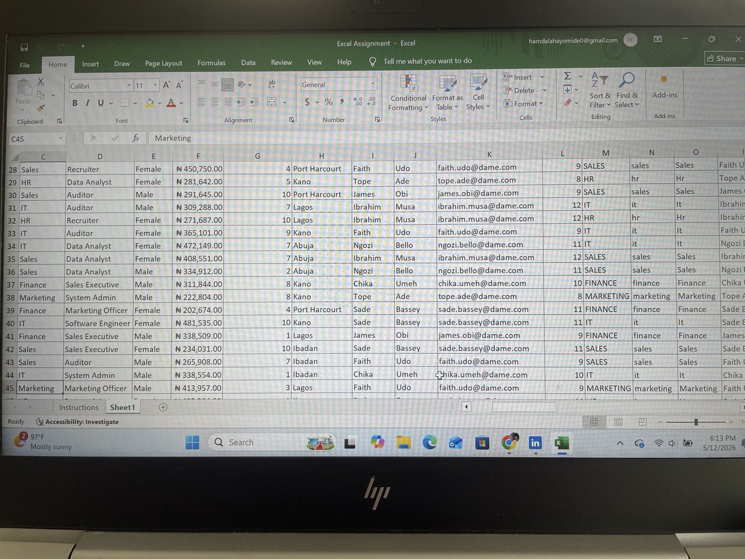
Task: Click the Wrap Text icon
Action: pos(272,84)
